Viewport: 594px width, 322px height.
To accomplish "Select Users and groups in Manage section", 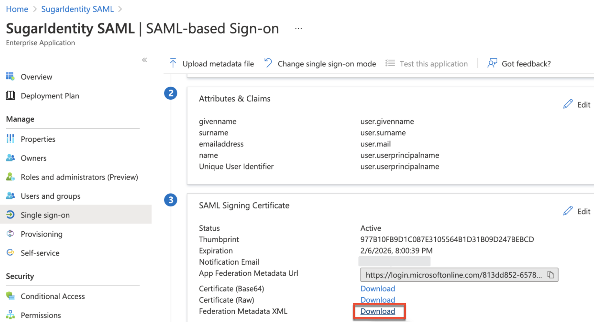I will 50,196.
